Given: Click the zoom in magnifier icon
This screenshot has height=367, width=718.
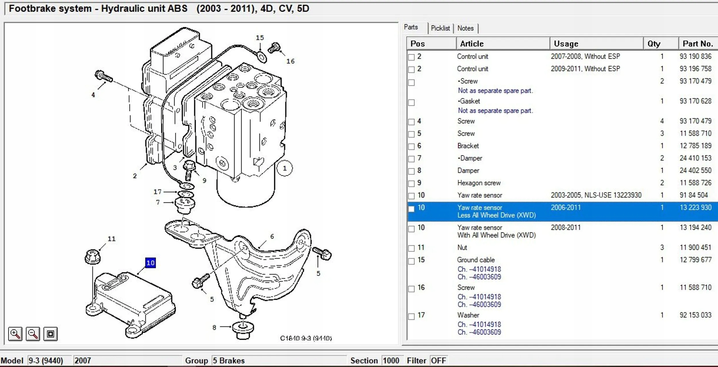Looking at the screenshot, I should tap(15, 334).
